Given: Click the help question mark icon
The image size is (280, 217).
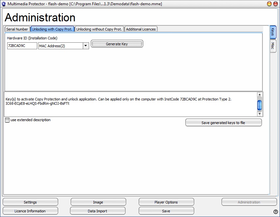Looking at the screenshot, I should point(275,211).
